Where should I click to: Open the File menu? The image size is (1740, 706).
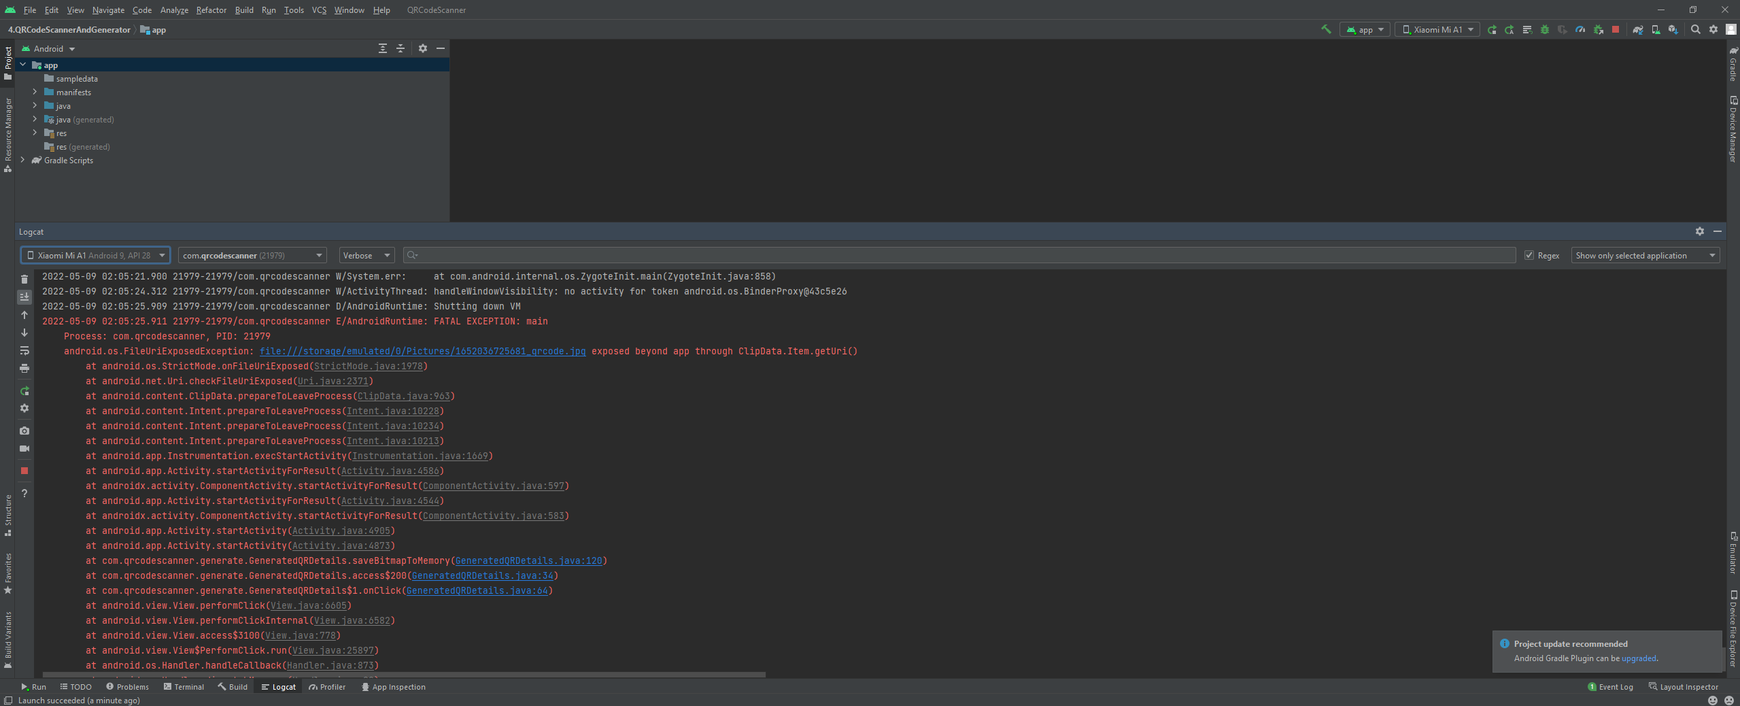[x=30, y=10]
